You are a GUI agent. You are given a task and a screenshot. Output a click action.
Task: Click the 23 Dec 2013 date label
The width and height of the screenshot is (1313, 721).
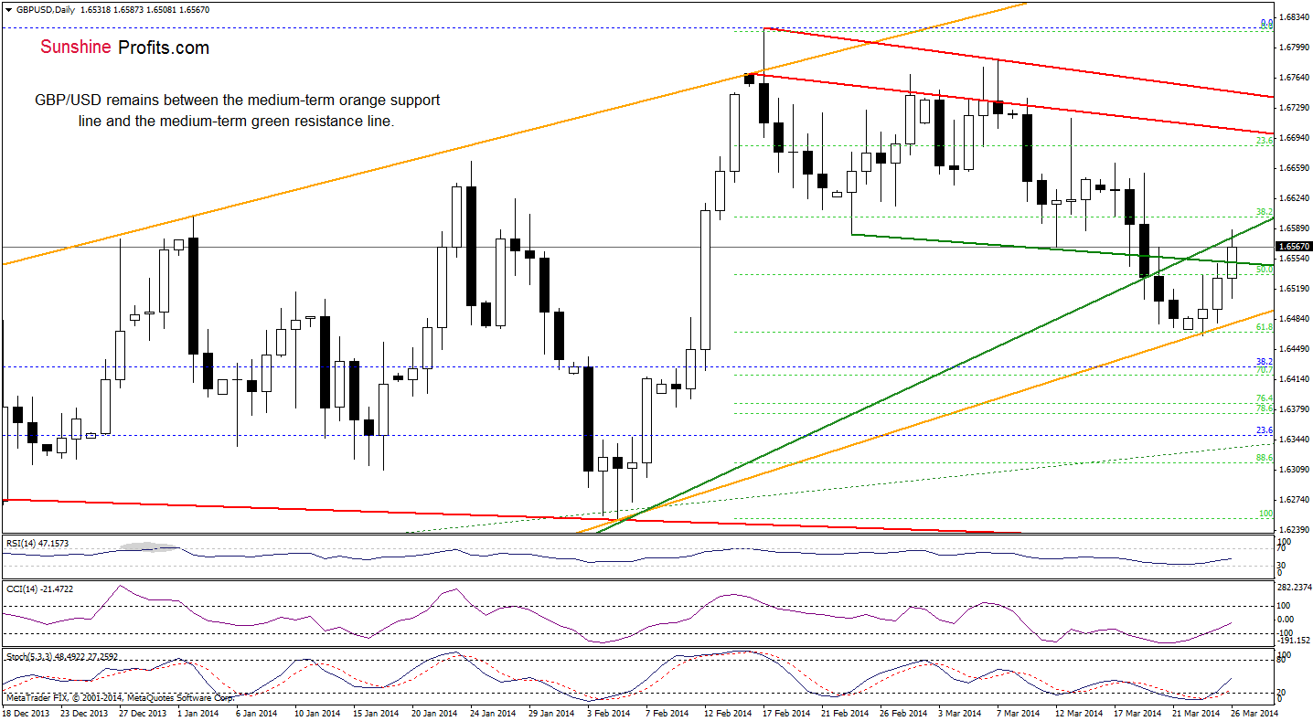tap(82, 713)
